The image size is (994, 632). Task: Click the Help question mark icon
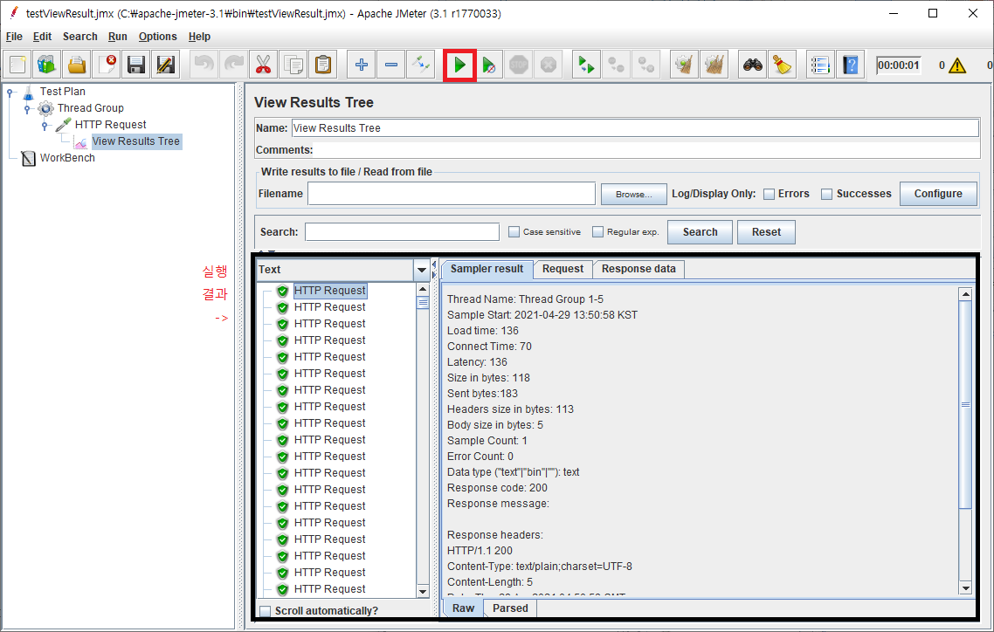point(850,65)
